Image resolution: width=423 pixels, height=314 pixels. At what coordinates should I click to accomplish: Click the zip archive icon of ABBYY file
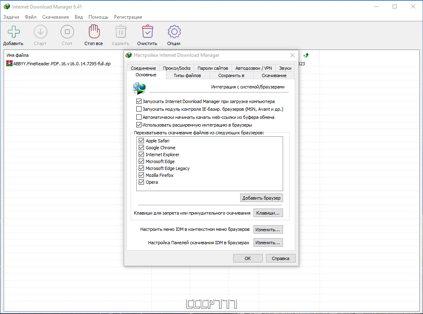(x=9, y=63)
